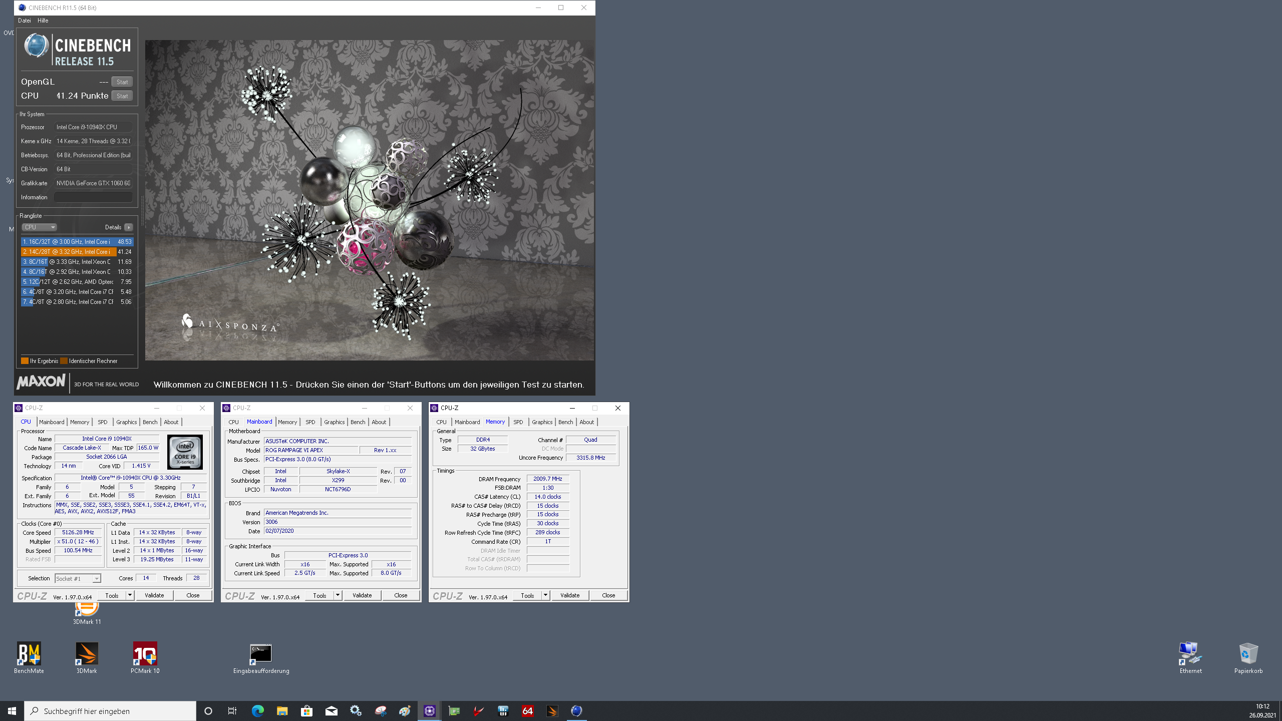Click Validate in CPU-Z CPU window

click(154, 595)
